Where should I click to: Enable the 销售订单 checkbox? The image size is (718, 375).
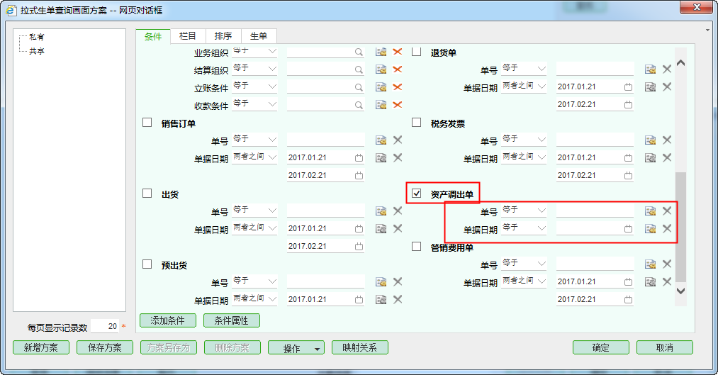(x=147, y=122)
